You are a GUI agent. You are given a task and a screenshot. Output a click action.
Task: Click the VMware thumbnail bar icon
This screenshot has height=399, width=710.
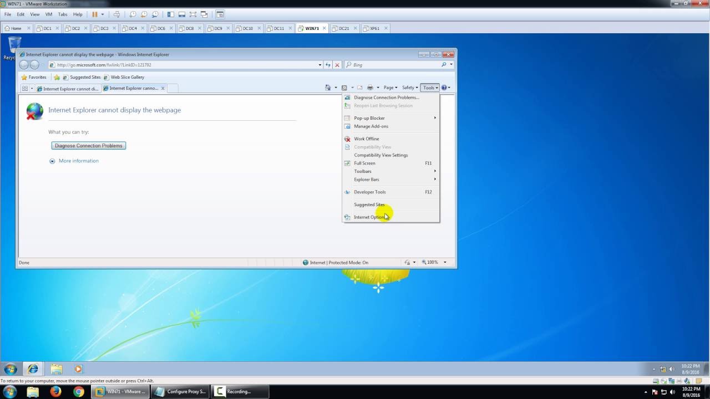pos(182,14)
